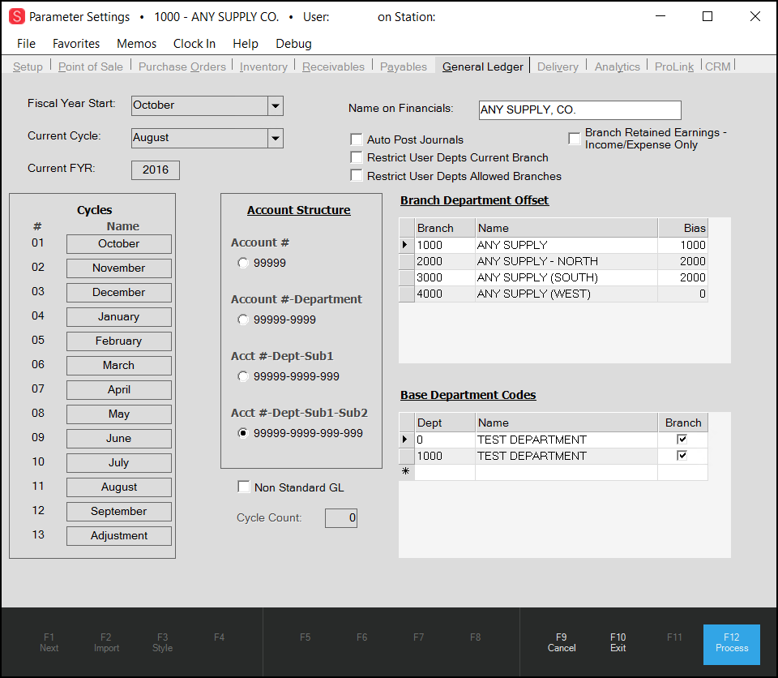The width and height of the screenshot is (778, 678).
Task: Toggle the Non Standard GL checkbox
Action: point(244,487)
